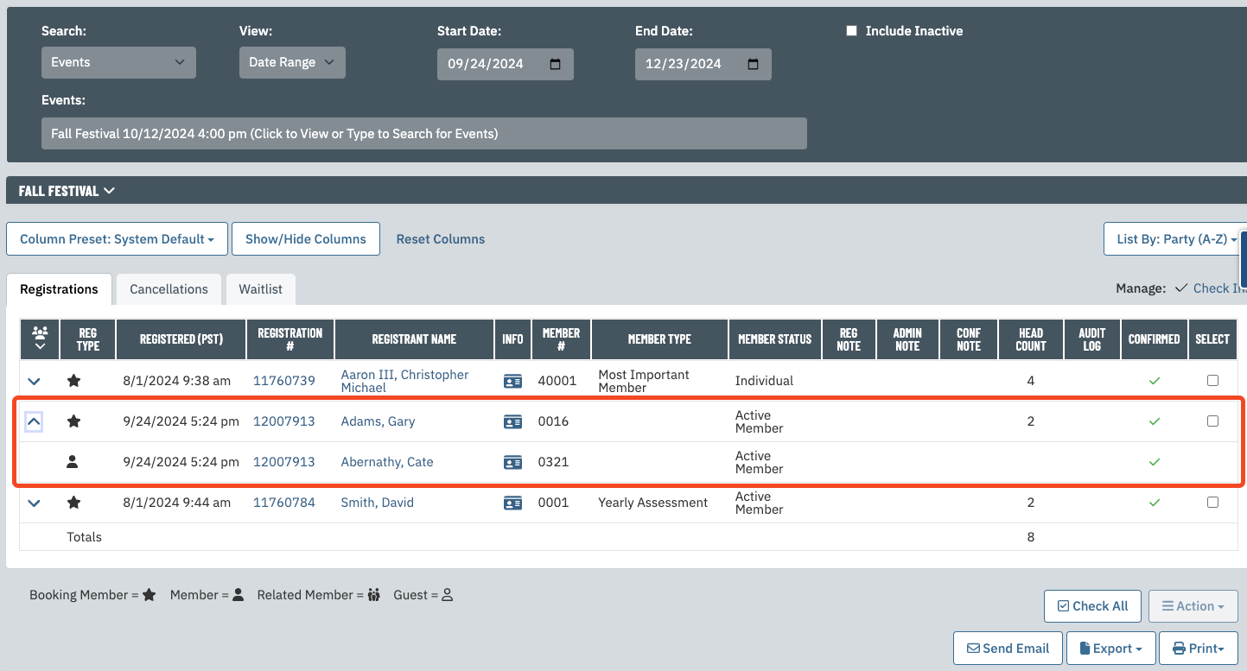Click the End Date input field

click(x=703, y=64)
